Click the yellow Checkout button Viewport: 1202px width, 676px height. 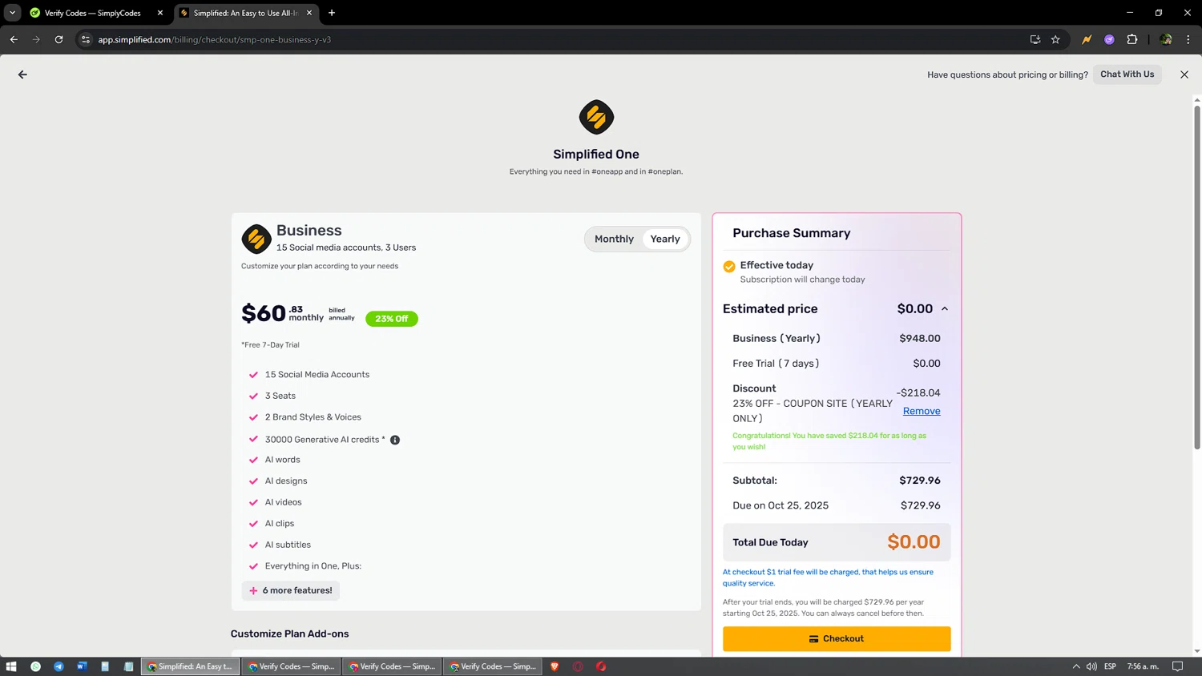point(837,638)
